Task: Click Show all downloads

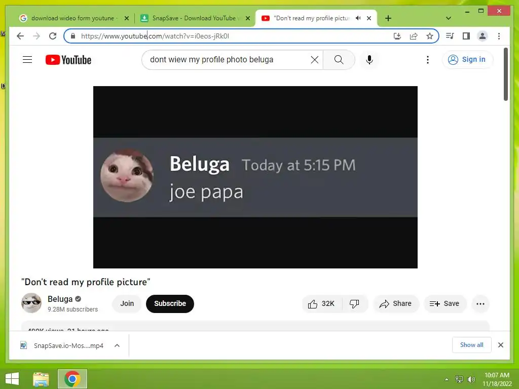Action: click(x=472, y=345)
